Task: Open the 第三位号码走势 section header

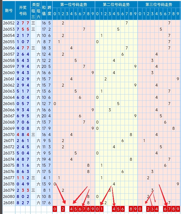Action: point(159,4)
